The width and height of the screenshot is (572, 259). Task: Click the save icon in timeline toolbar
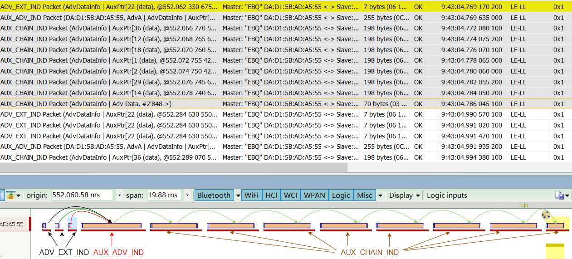pyautogui.click(x=560, y=195)
